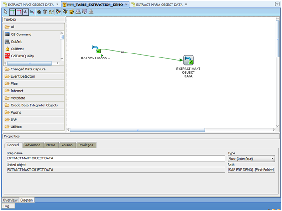Open the editor tab list dropdown
The width and height of the screenshot is (282, 211).
[x=277, y=4]
